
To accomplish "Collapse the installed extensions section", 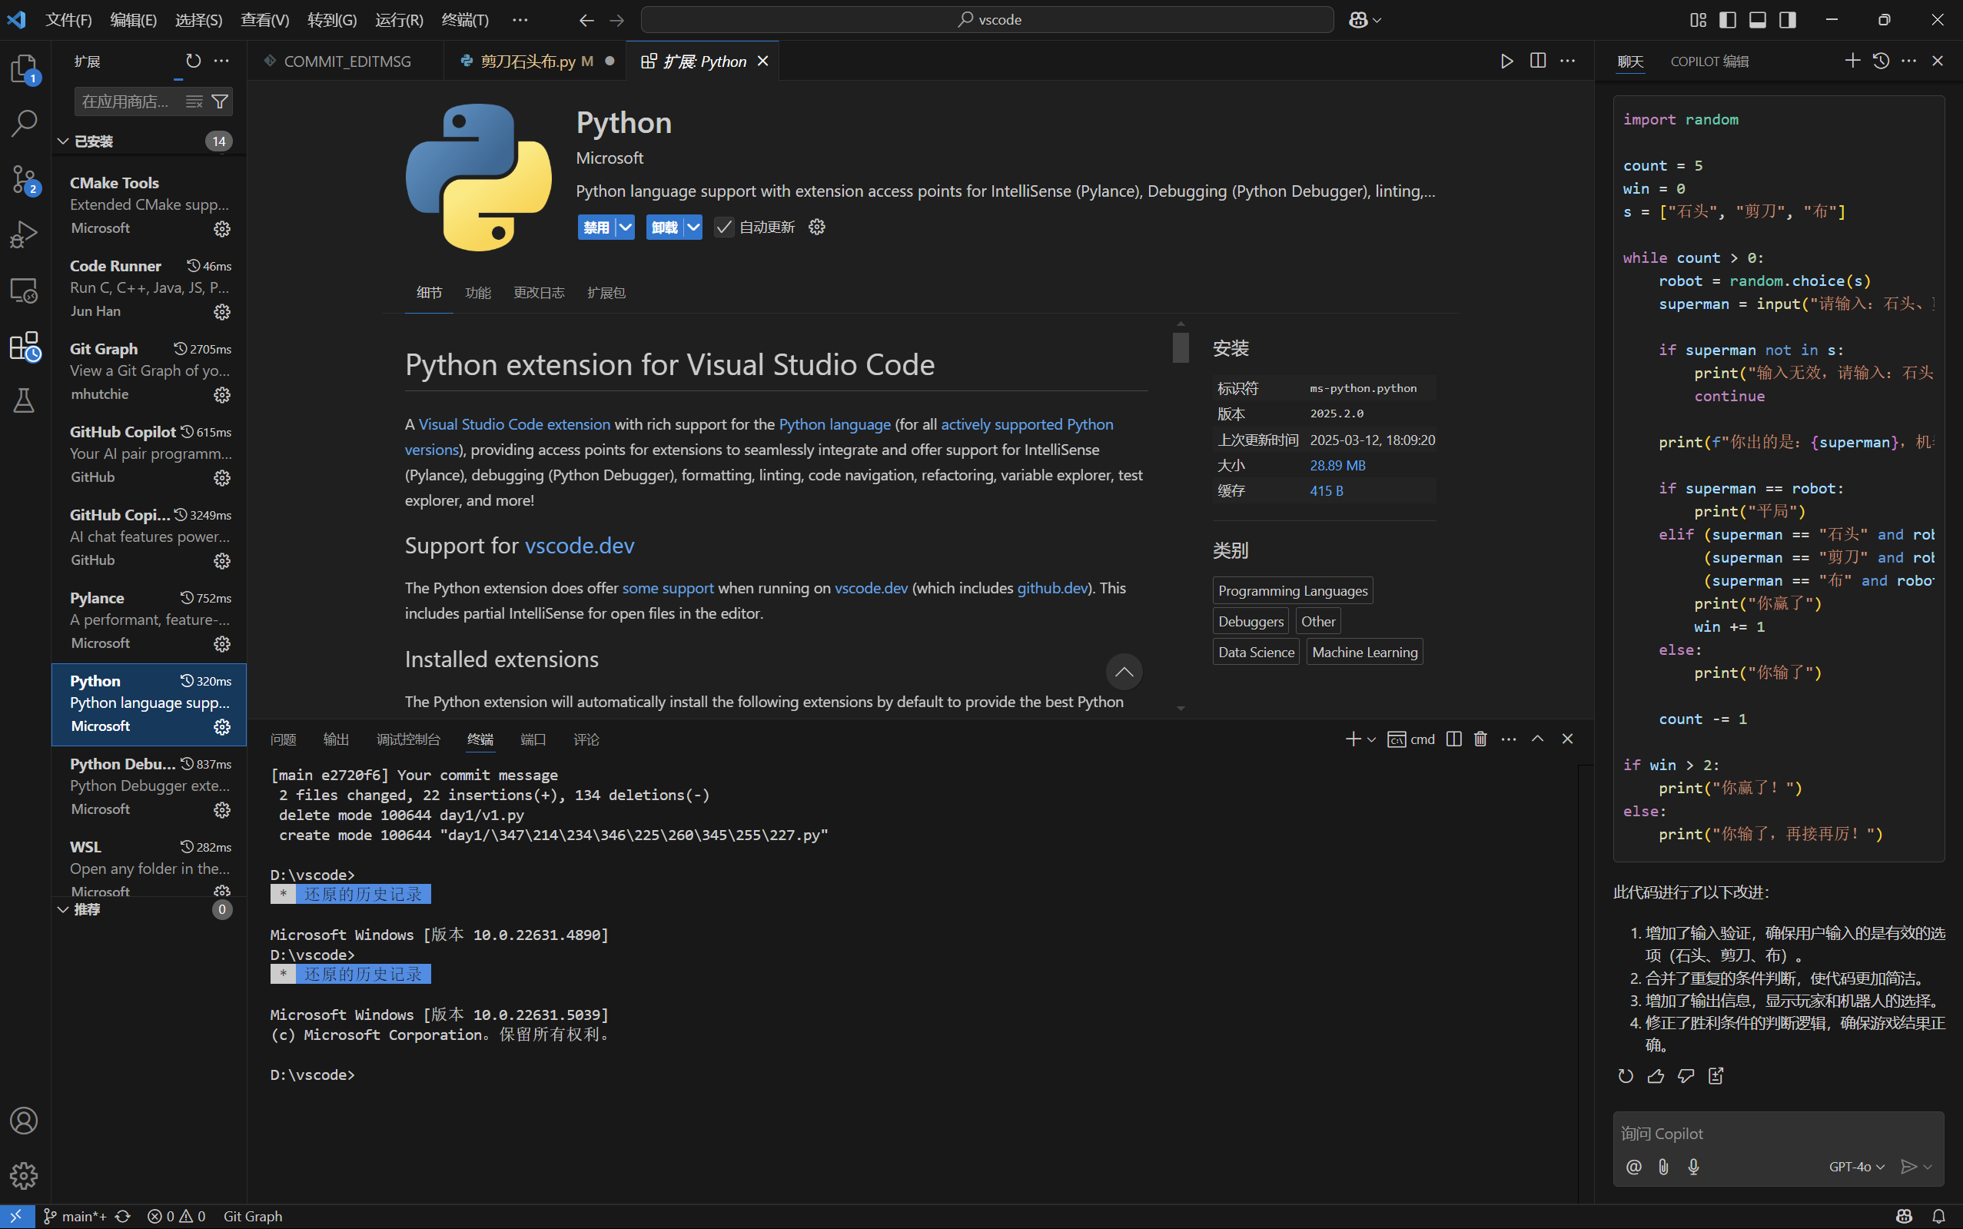I will coord(63,141).
